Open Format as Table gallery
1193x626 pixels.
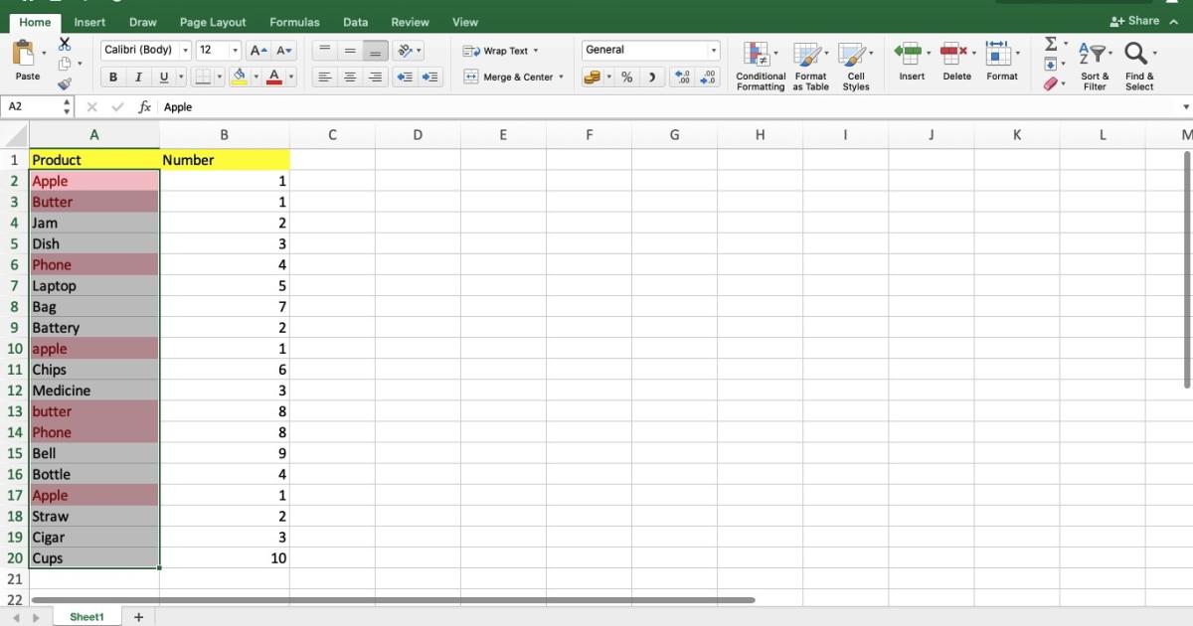(x=810, y=67)
